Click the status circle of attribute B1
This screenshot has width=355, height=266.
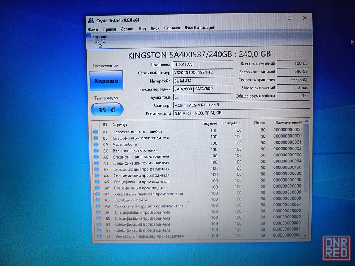point(99,225)
